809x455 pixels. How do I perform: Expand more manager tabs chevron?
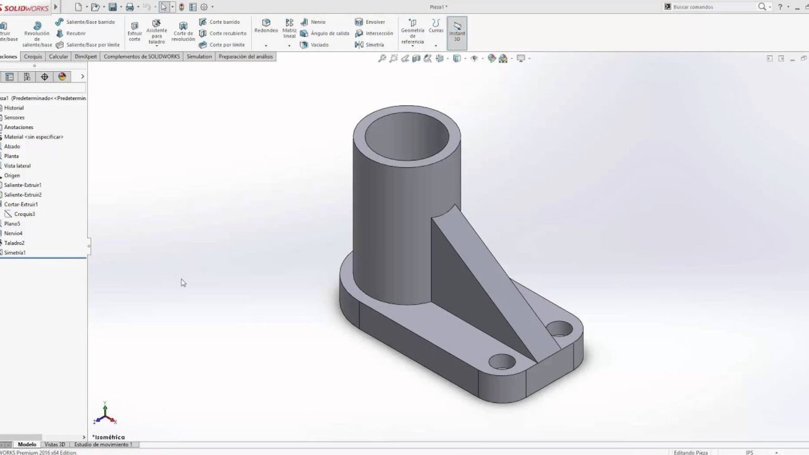[82, 77]
